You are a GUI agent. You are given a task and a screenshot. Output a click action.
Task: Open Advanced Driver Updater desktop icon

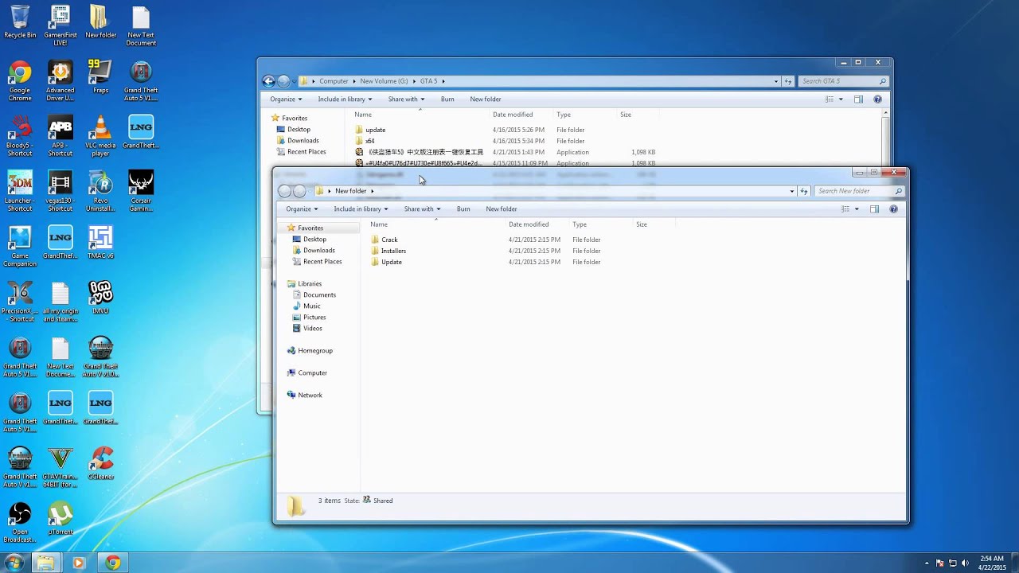(x=60, y=81)
